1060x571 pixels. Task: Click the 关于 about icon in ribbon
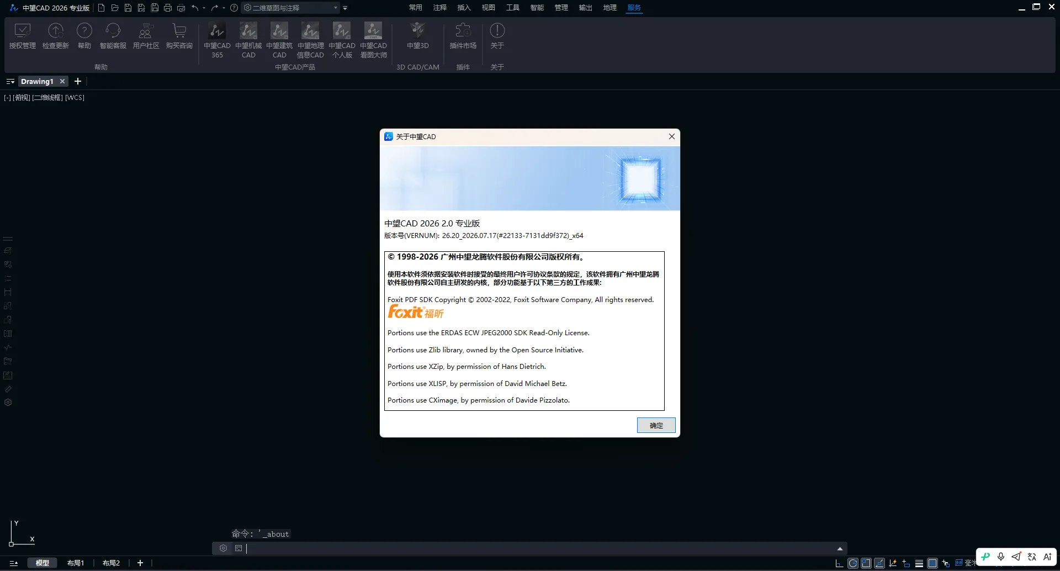(497, 36)
